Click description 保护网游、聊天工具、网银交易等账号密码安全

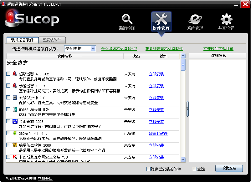point(59,103)
